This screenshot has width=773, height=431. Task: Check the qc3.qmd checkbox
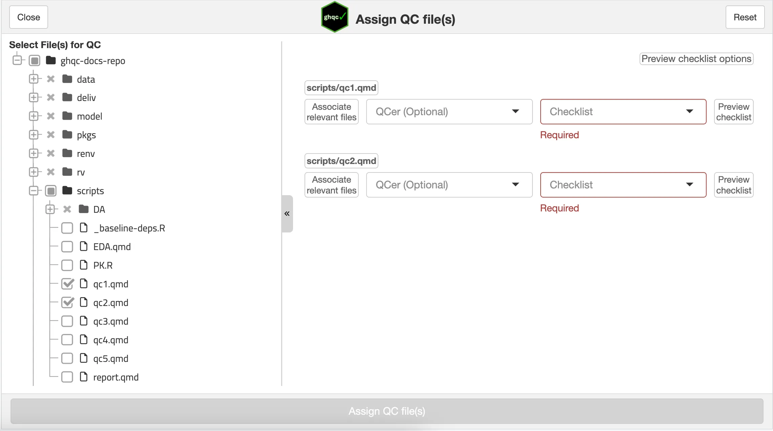67,321
